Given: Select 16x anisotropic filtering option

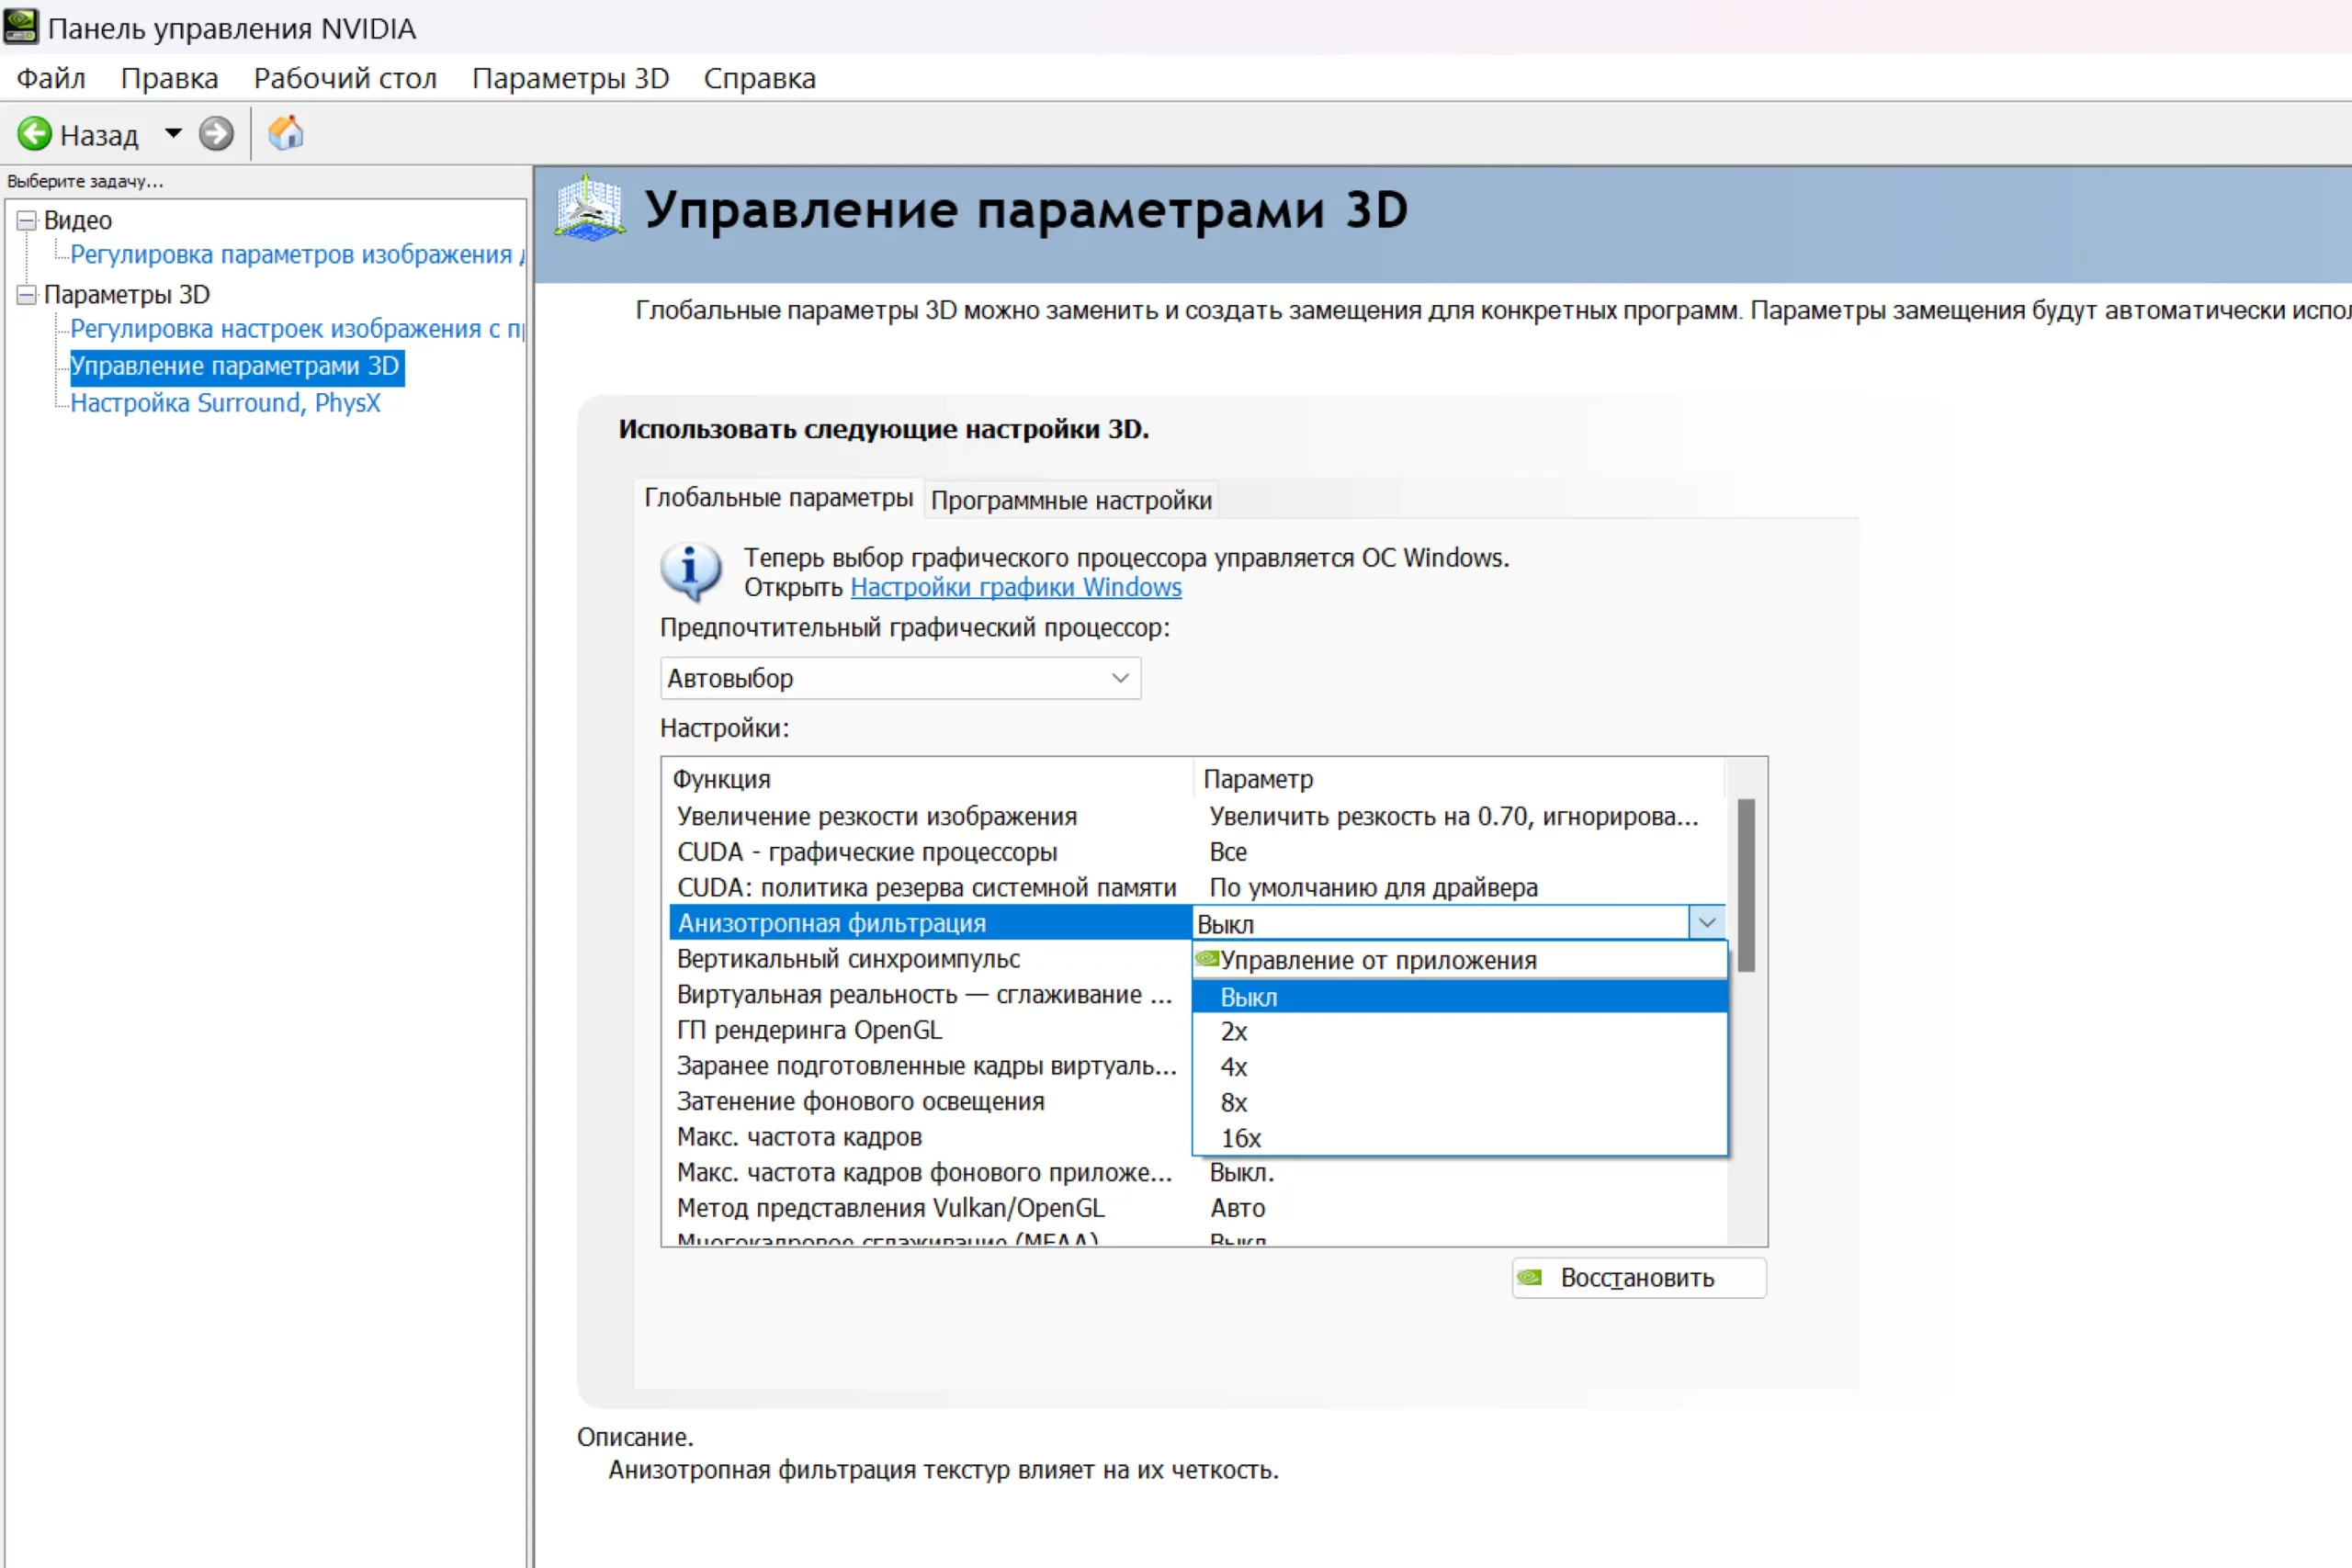Looking at the screenshot, I should pos(1240,1138).
